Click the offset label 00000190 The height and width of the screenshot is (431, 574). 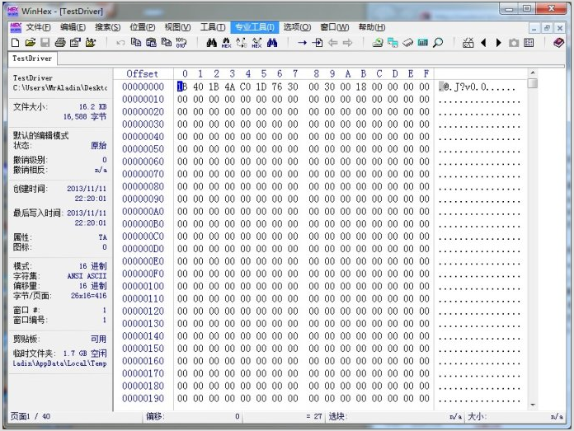click(x=143, y=398)
